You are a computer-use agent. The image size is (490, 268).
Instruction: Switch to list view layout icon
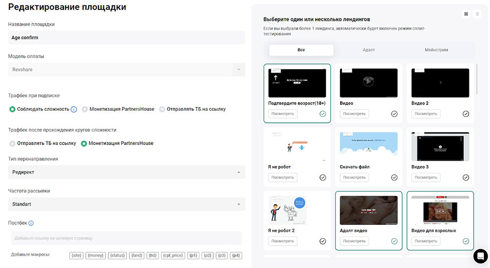click(x=478, y=14)
